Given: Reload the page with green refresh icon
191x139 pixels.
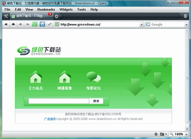Looking at the screenshot, I should point(35,24).
